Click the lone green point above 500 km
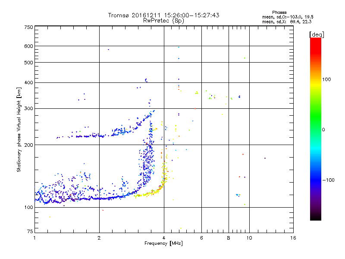 tap(245, 58)
